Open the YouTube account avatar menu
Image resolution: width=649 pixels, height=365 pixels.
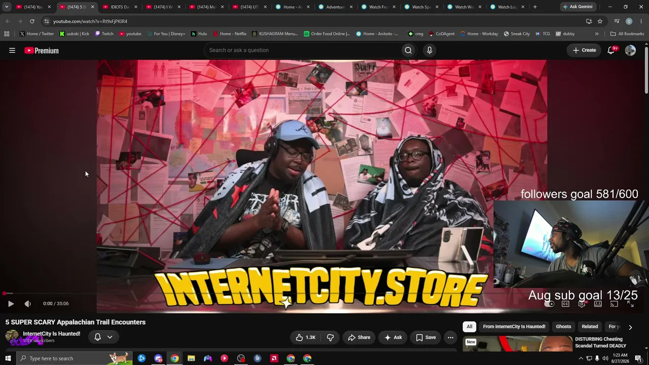[x=630, y=50]
